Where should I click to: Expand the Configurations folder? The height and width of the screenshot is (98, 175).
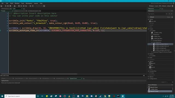pos(148,79)
